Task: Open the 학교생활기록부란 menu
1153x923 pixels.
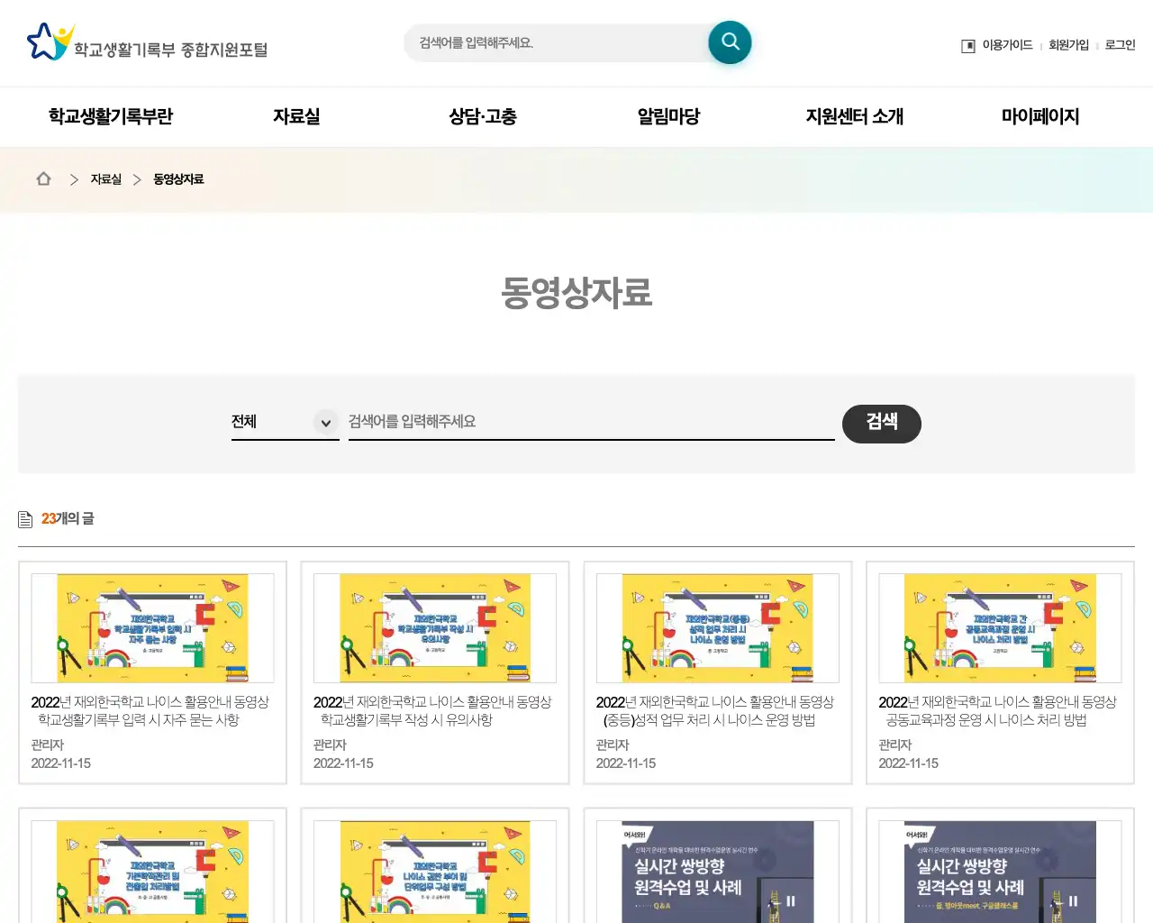Action: (111, 116)
